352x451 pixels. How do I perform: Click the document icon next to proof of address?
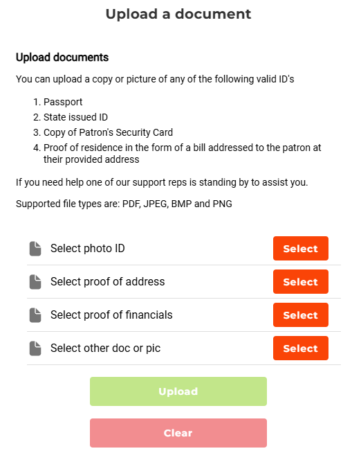point(35,281)
